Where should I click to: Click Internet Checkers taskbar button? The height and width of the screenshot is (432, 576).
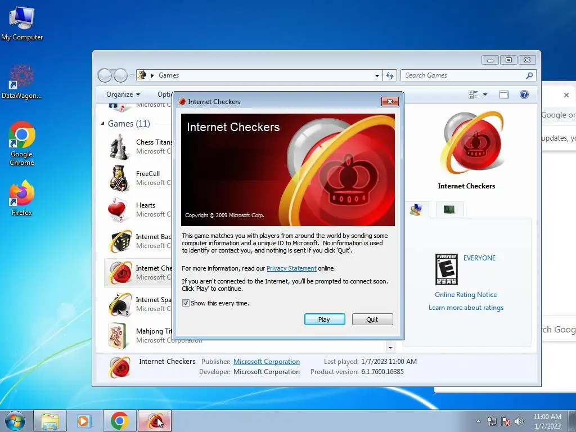pos(155,421)
